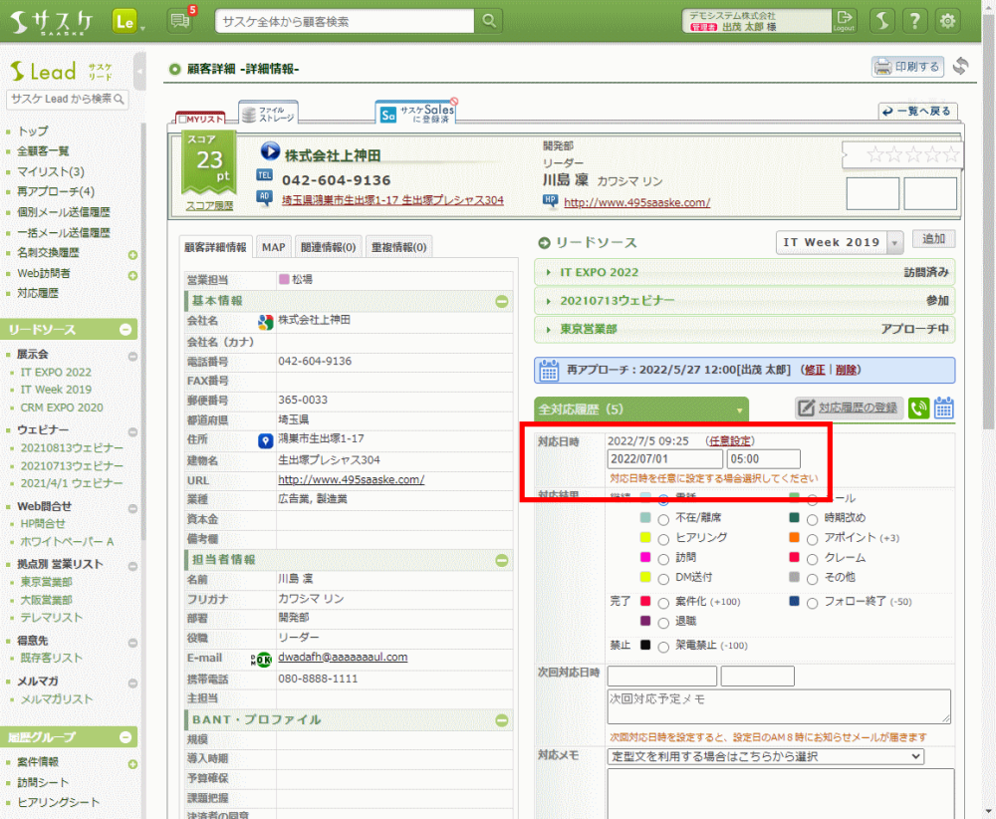This screenshot has width=996, height=819.
Task: Open the Le product switcher icon
Action: (x=125, y=22)
